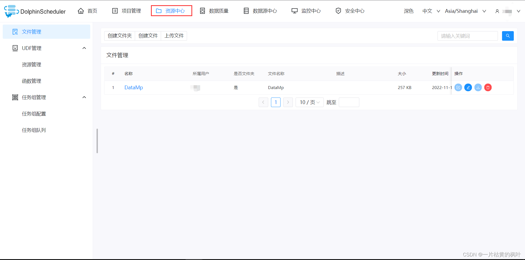Click the sidebar scrollbar handle
Viewport: 525px width, 260px height.
coord(97,141)
